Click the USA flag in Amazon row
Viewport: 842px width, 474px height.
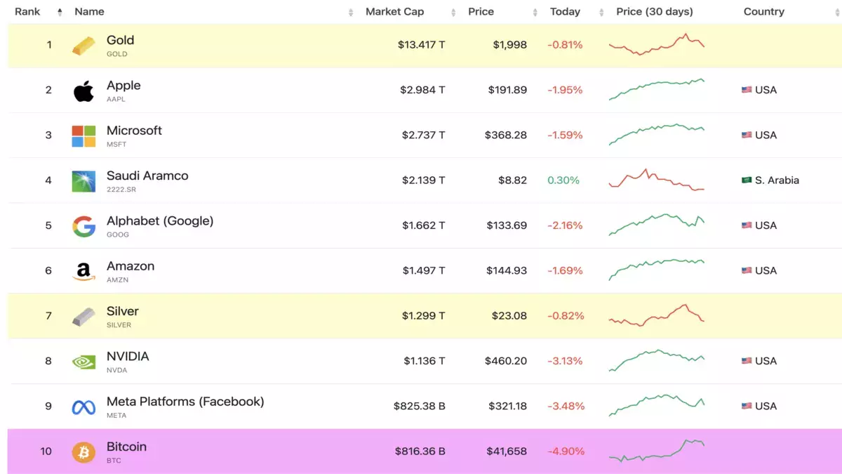pos(747,270)
